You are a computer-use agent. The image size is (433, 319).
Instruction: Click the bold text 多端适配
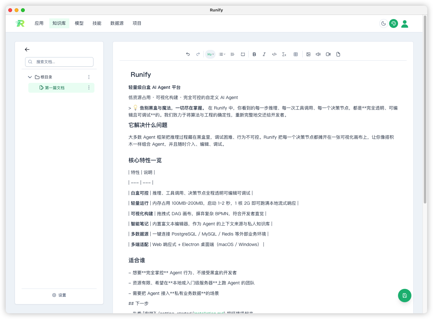(x=140, y=244)
